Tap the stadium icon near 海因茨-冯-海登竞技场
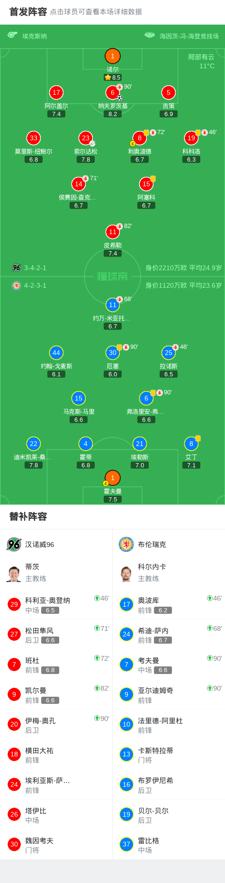This screenshot has height=883, width=225. coord(150,35)
